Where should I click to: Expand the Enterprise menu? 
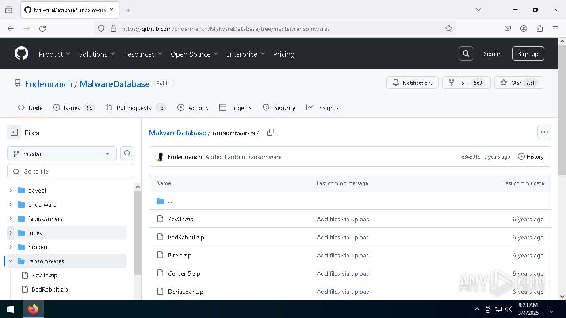(245, 54)
